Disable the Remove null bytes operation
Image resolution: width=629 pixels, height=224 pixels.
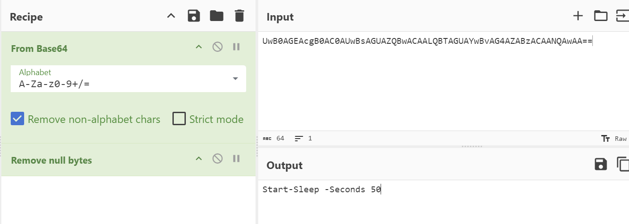click(x=218, y=159)
